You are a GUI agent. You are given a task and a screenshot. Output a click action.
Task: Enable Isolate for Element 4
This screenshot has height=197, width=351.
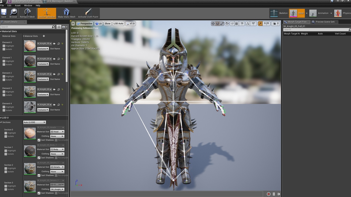click(x=4, y=110)
